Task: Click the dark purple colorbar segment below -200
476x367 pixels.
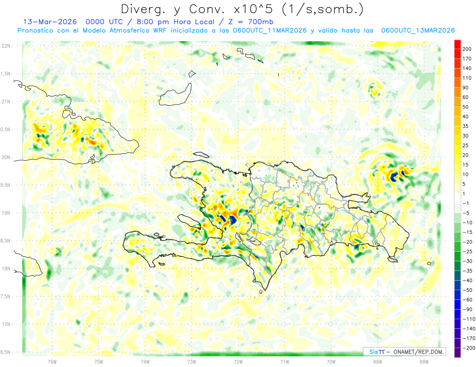Action: point(457,353)
